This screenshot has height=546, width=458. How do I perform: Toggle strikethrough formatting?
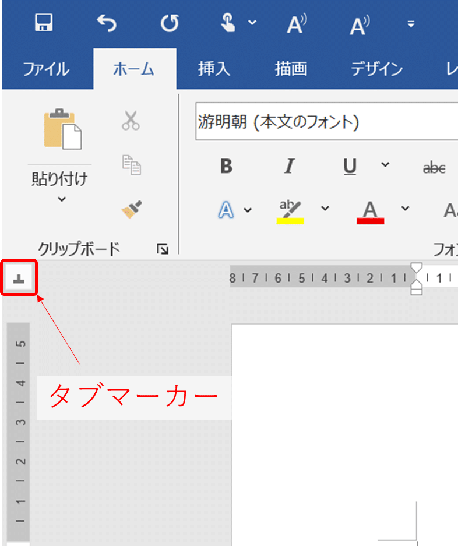(x=434, y=168)
